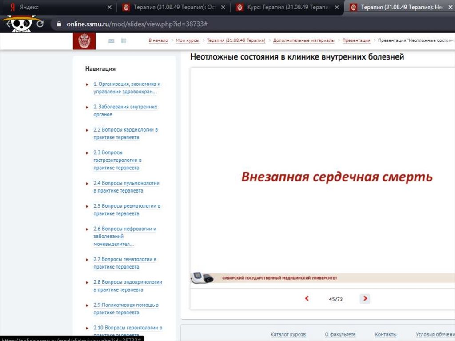Click the address bar URL field
The width and height of the screenshot is (455, 341).
(252, 24)
